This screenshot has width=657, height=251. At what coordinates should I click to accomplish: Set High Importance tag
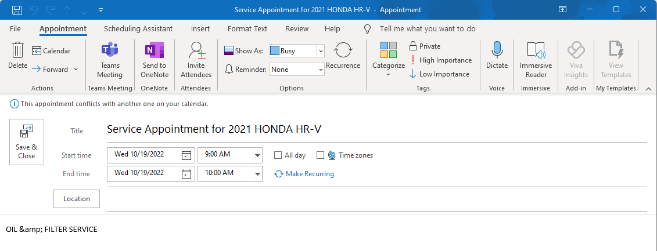tap(440, 60)
